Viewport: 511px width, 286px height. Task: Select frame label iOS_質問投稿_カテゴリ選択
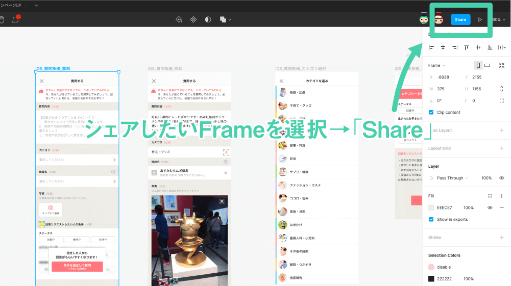coord(301,69)
